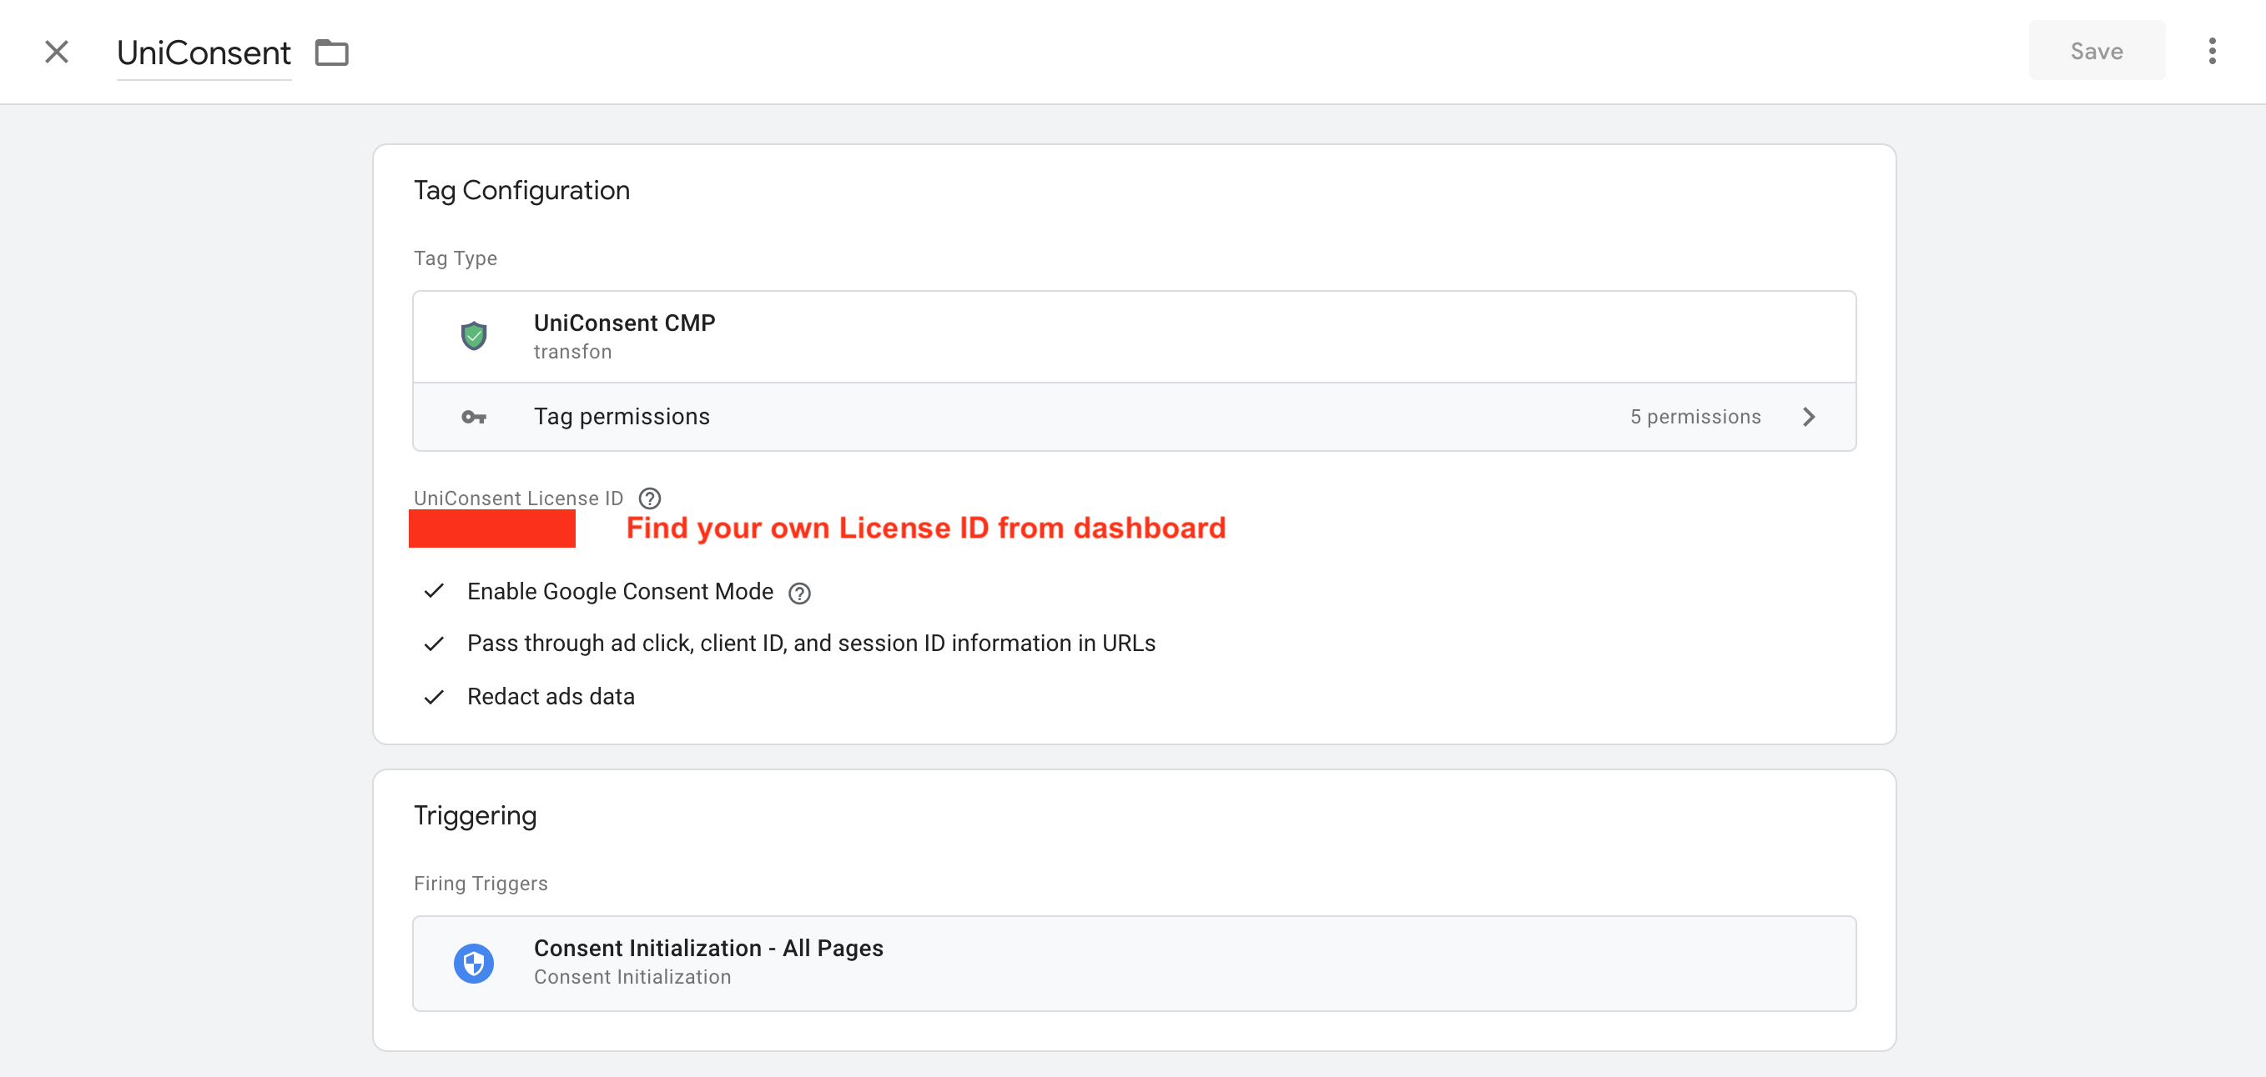Open the three-dot more options menu
This screenshot has height=1077, width=2266.
click(x=2212, y=51)
